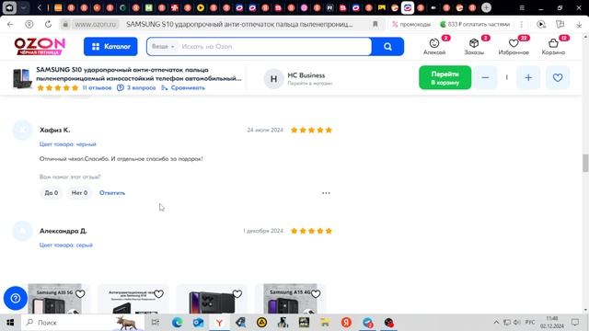Open the Ozon logo home link
The image size is (589, 331).
coord(40,46)
